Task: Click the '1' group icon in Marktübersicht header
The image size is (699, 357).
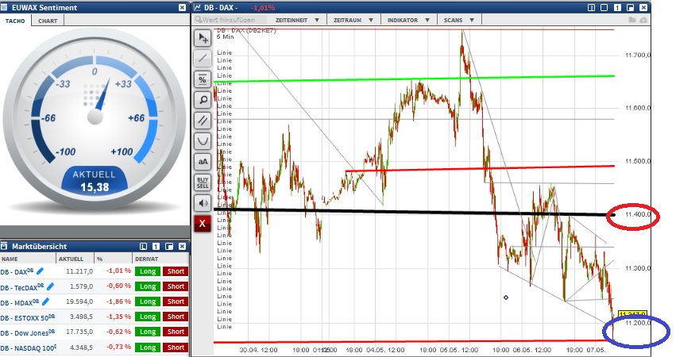Action: coord(156,246)
